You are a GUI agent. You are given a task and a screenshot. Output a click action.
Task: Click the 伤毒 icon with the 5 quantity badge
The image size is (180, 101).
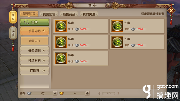pyautogui.click(x=117, y=42)
